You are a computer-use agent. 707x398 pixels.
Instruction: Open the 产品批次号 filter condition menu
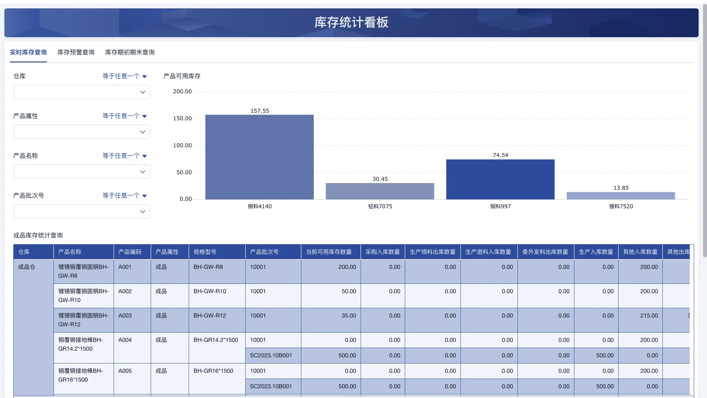[x=124, y=195]
